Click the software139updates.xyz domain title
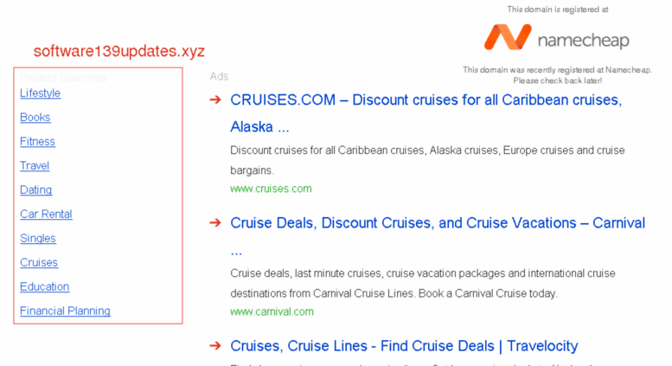The image size is (672, 366). pos(119,51)
